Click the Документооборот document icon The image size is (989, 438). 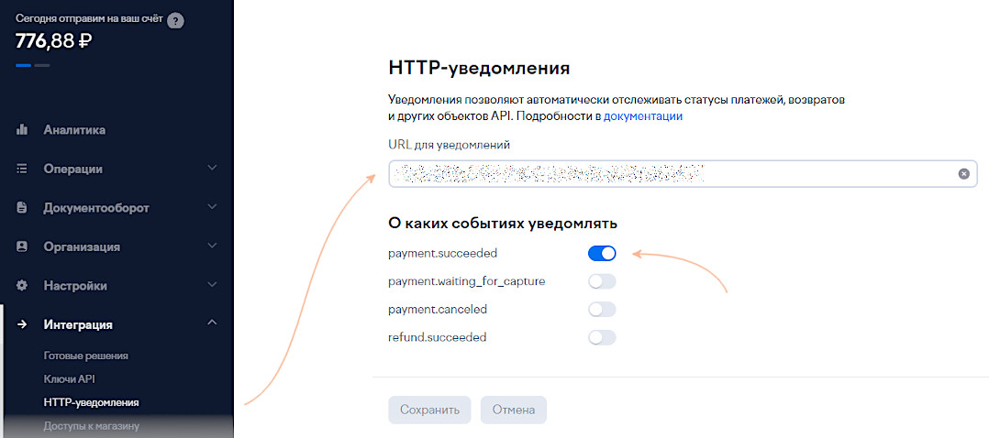[22, 208]
